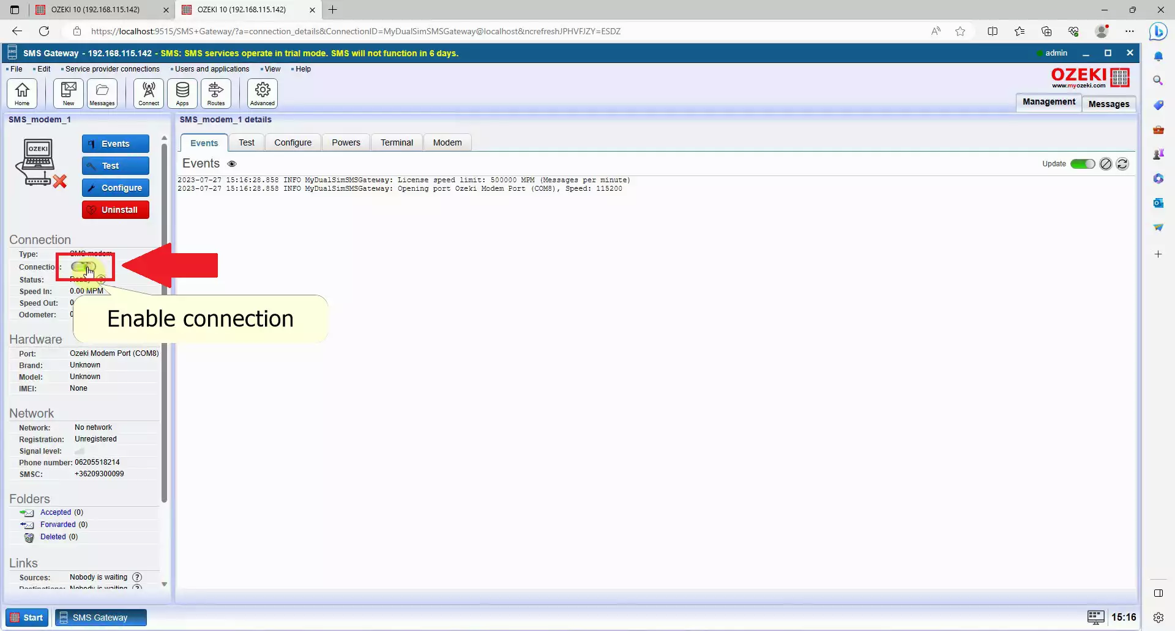Screen dimensions: 1175x631
Task: Open Advanced settings gear icon
Action: coord(263,94)
